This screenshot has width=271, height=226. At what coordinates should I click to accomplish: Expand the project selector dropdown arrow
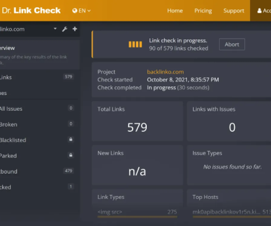pos(55,29)
